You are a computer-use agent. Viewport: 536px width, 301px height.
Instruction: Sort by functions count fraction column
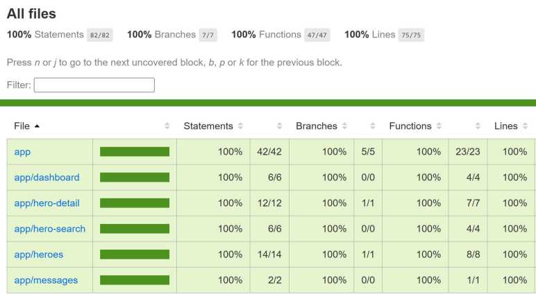478,126
